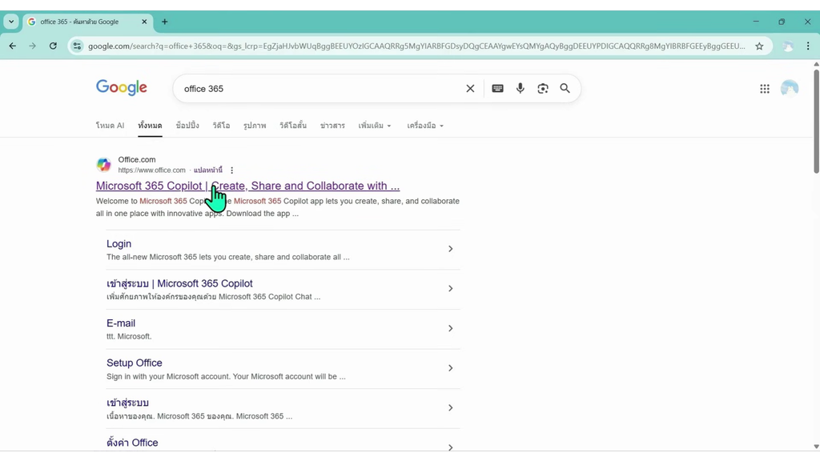Click chevron on the Login row

(450, 249)
